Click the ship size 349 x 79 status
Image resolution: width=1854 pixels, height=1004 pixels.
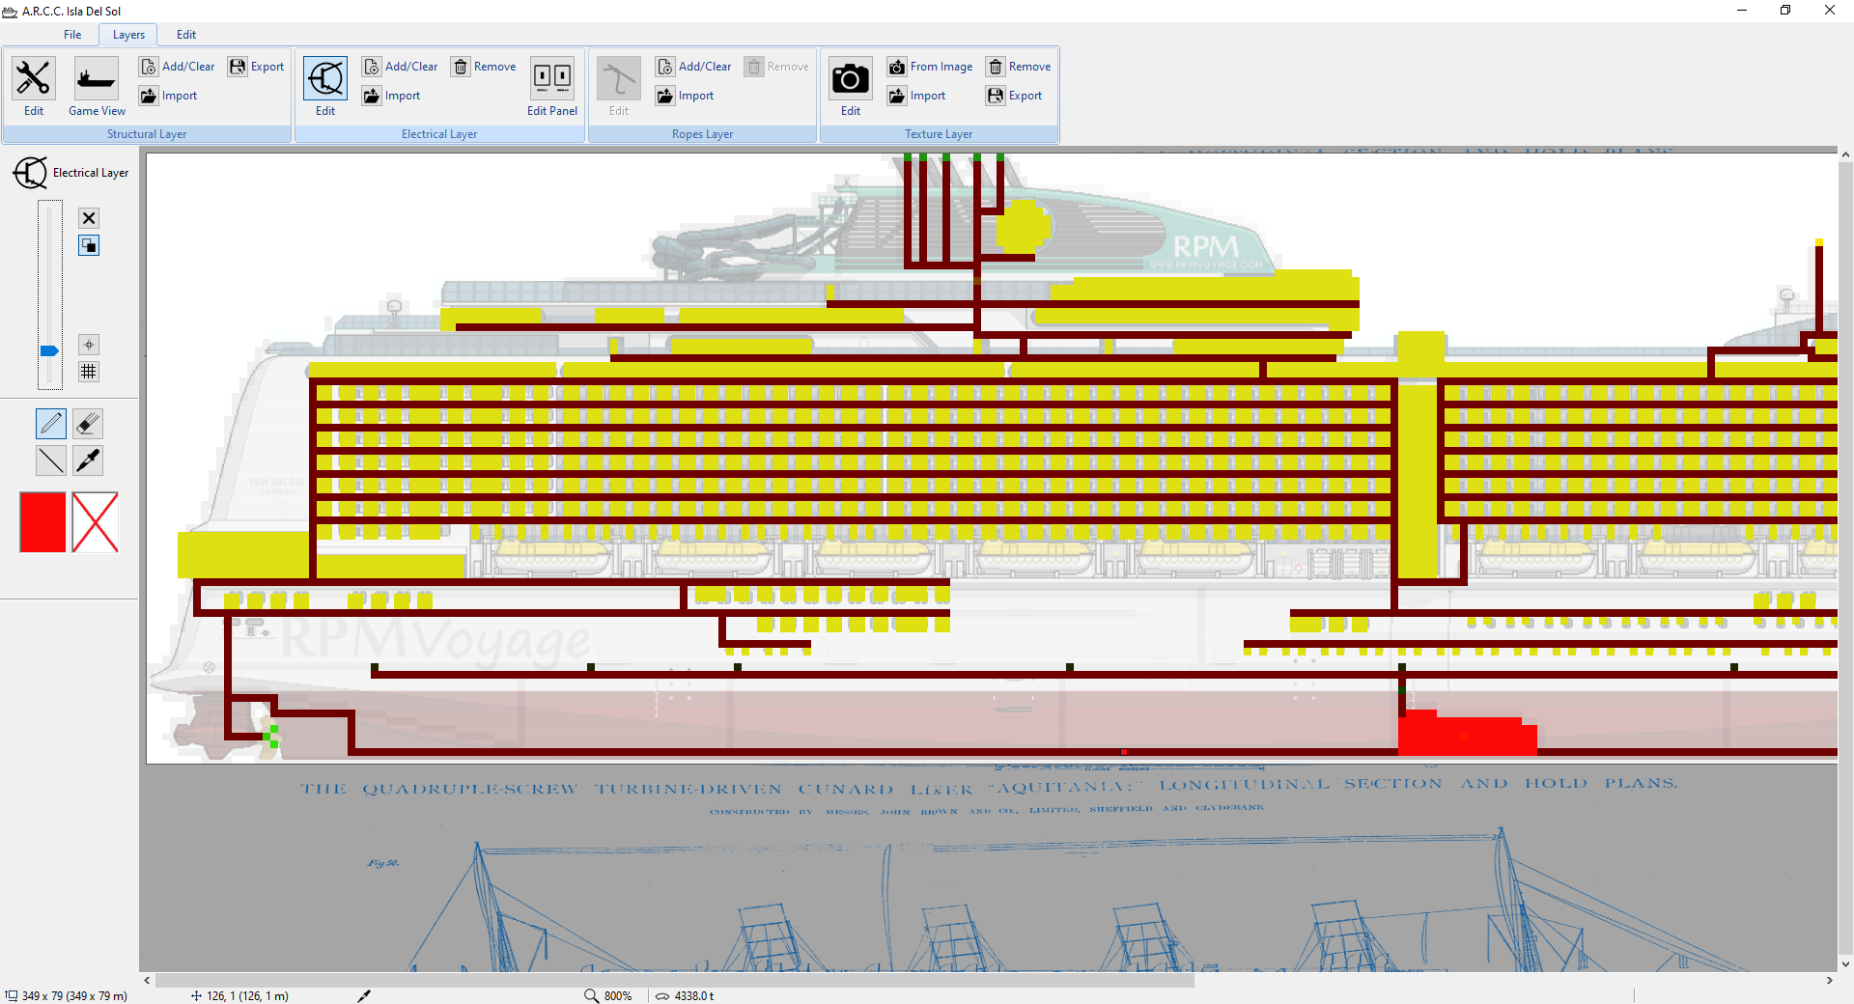pos(66,995)
